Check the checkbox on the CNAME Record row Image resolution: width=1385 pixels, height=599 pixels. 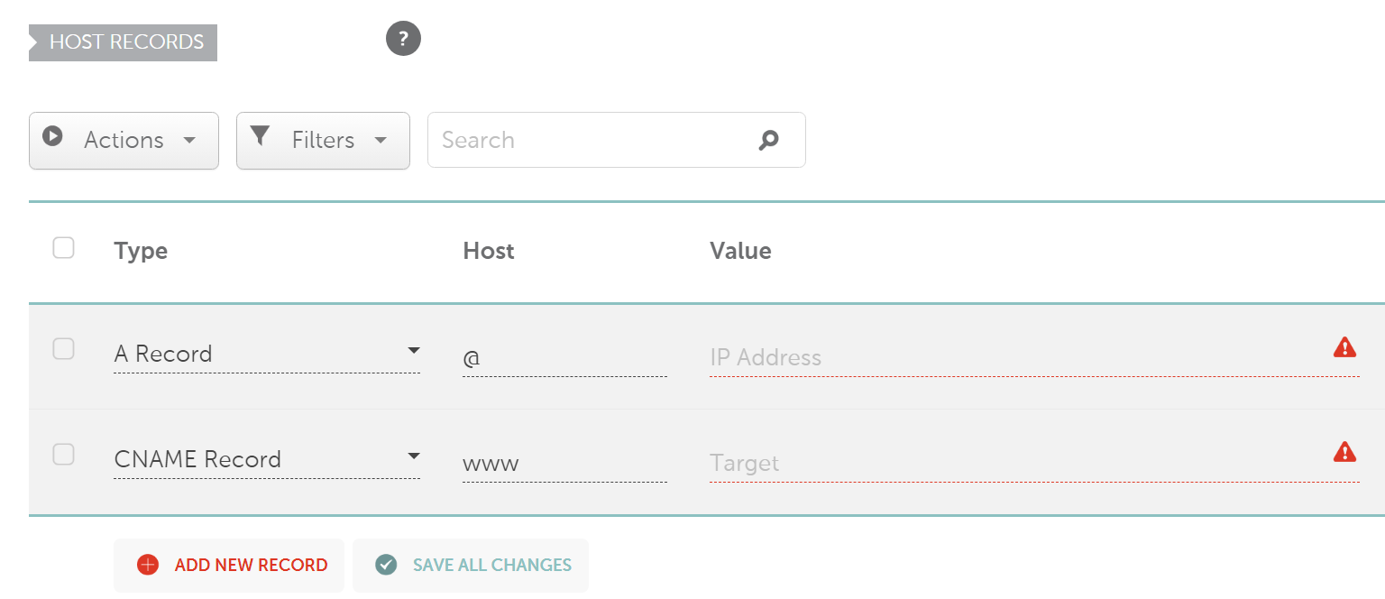(63, 455)
